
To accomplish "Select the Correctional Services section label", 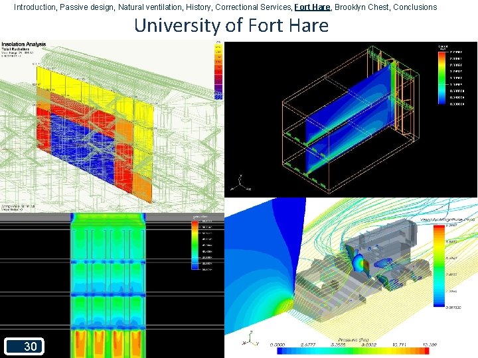I will coord(253,7).
